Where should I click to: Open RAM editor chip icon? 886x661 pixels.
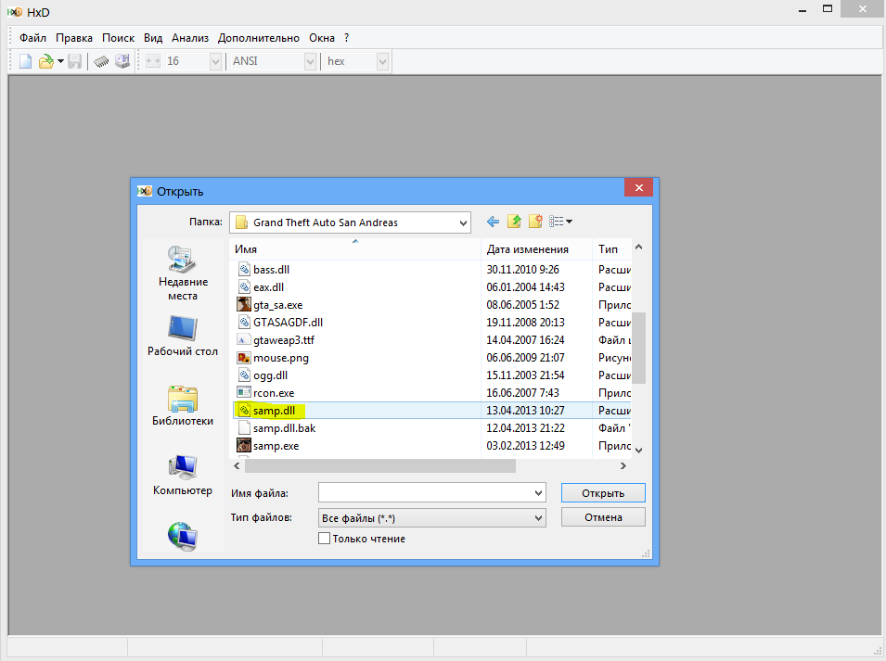coord(101,61)
